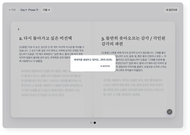
Task: Select the first pagination dot
Action: point(91,123)
